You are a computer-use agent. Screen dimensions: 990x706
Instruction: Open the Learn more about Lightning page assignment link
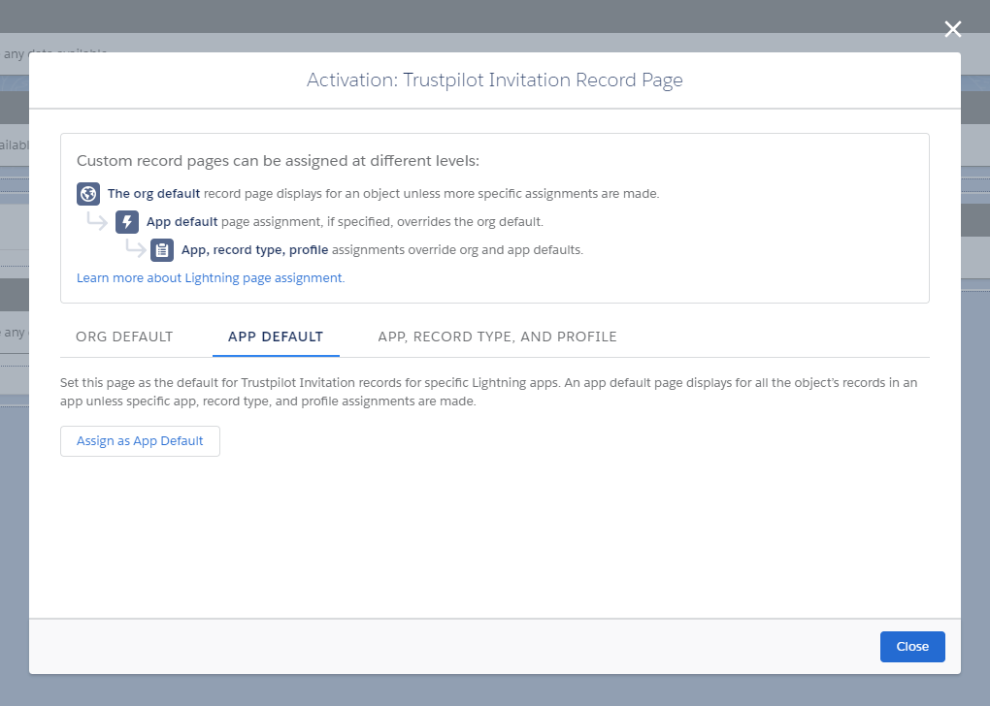tap(211, 278)
